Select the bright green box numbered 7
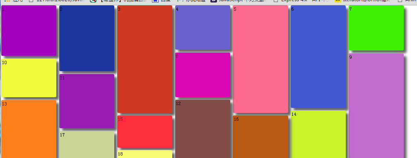Screen dimensions: 417x158 tap(376, 28)
